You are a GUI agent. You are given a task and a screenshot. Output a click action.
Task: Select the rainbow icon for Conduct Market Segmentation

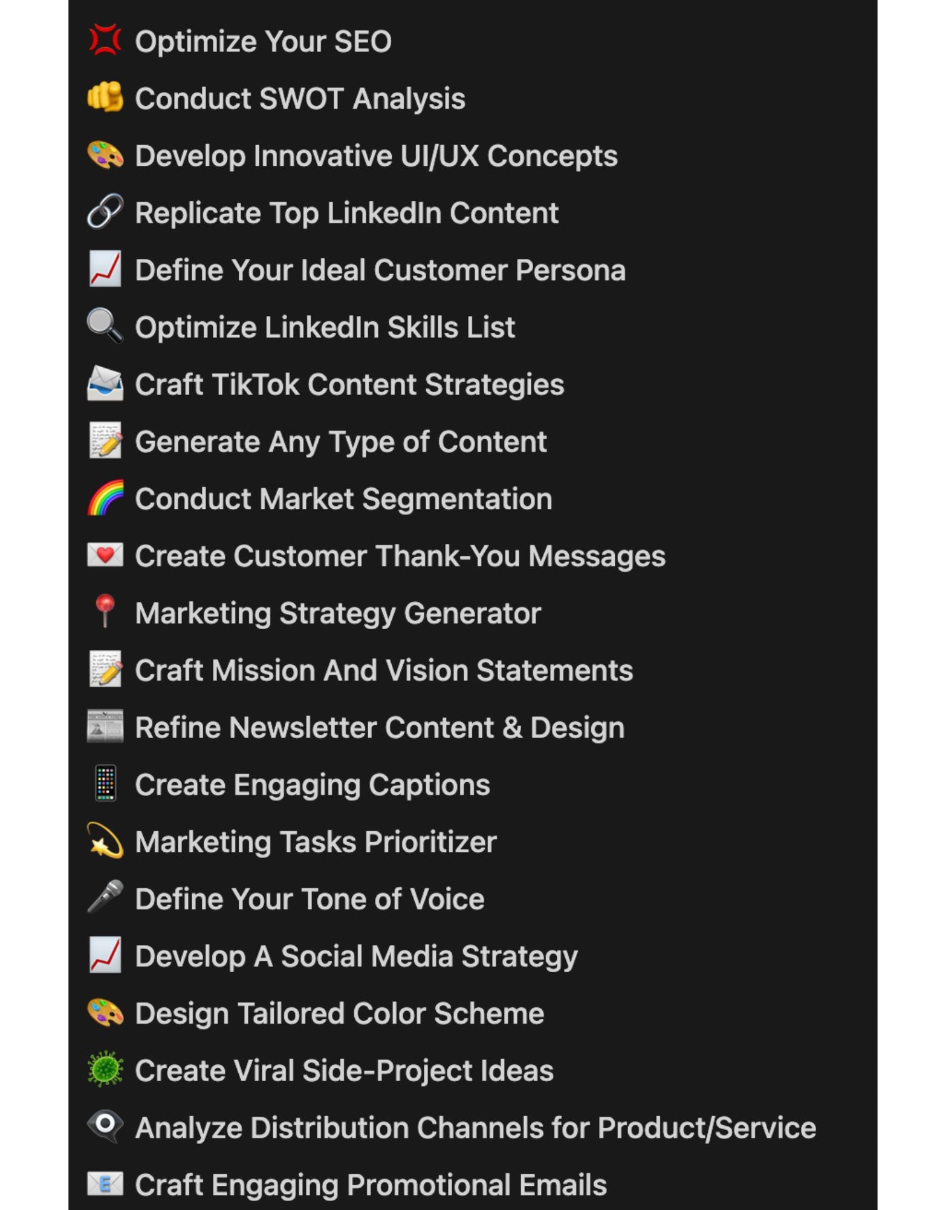point(105,498)
